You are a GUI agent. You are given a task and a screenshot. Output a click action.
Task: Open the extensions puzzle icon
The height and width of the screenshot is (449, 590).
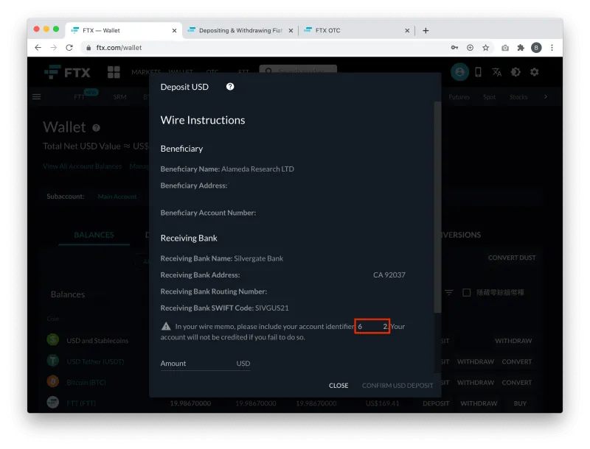[x=521, y=48]
